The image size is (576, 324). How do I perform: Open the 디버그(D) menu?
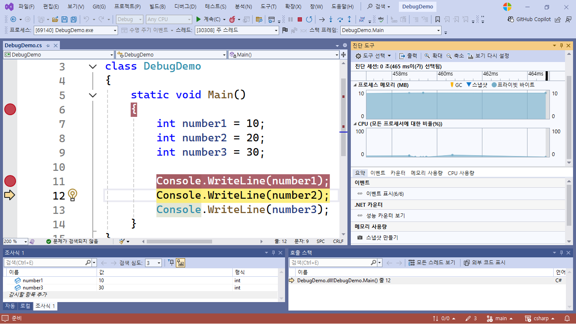click(x=185, y=7)
